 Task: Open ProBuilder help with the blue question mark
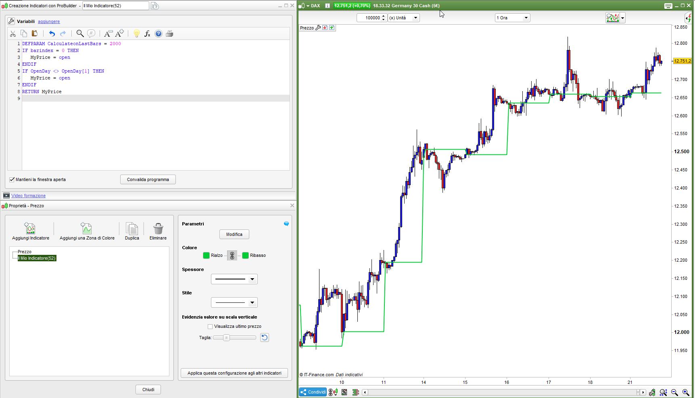coord(159,34)
